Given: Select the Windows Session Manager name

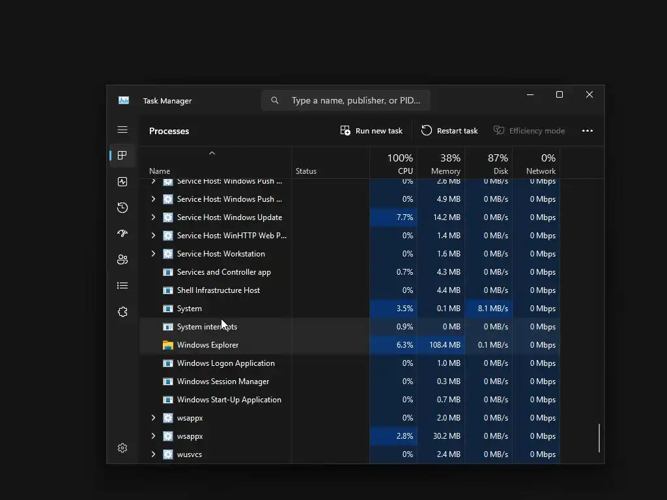Looking at the screenshot, I should coord(223,382).
